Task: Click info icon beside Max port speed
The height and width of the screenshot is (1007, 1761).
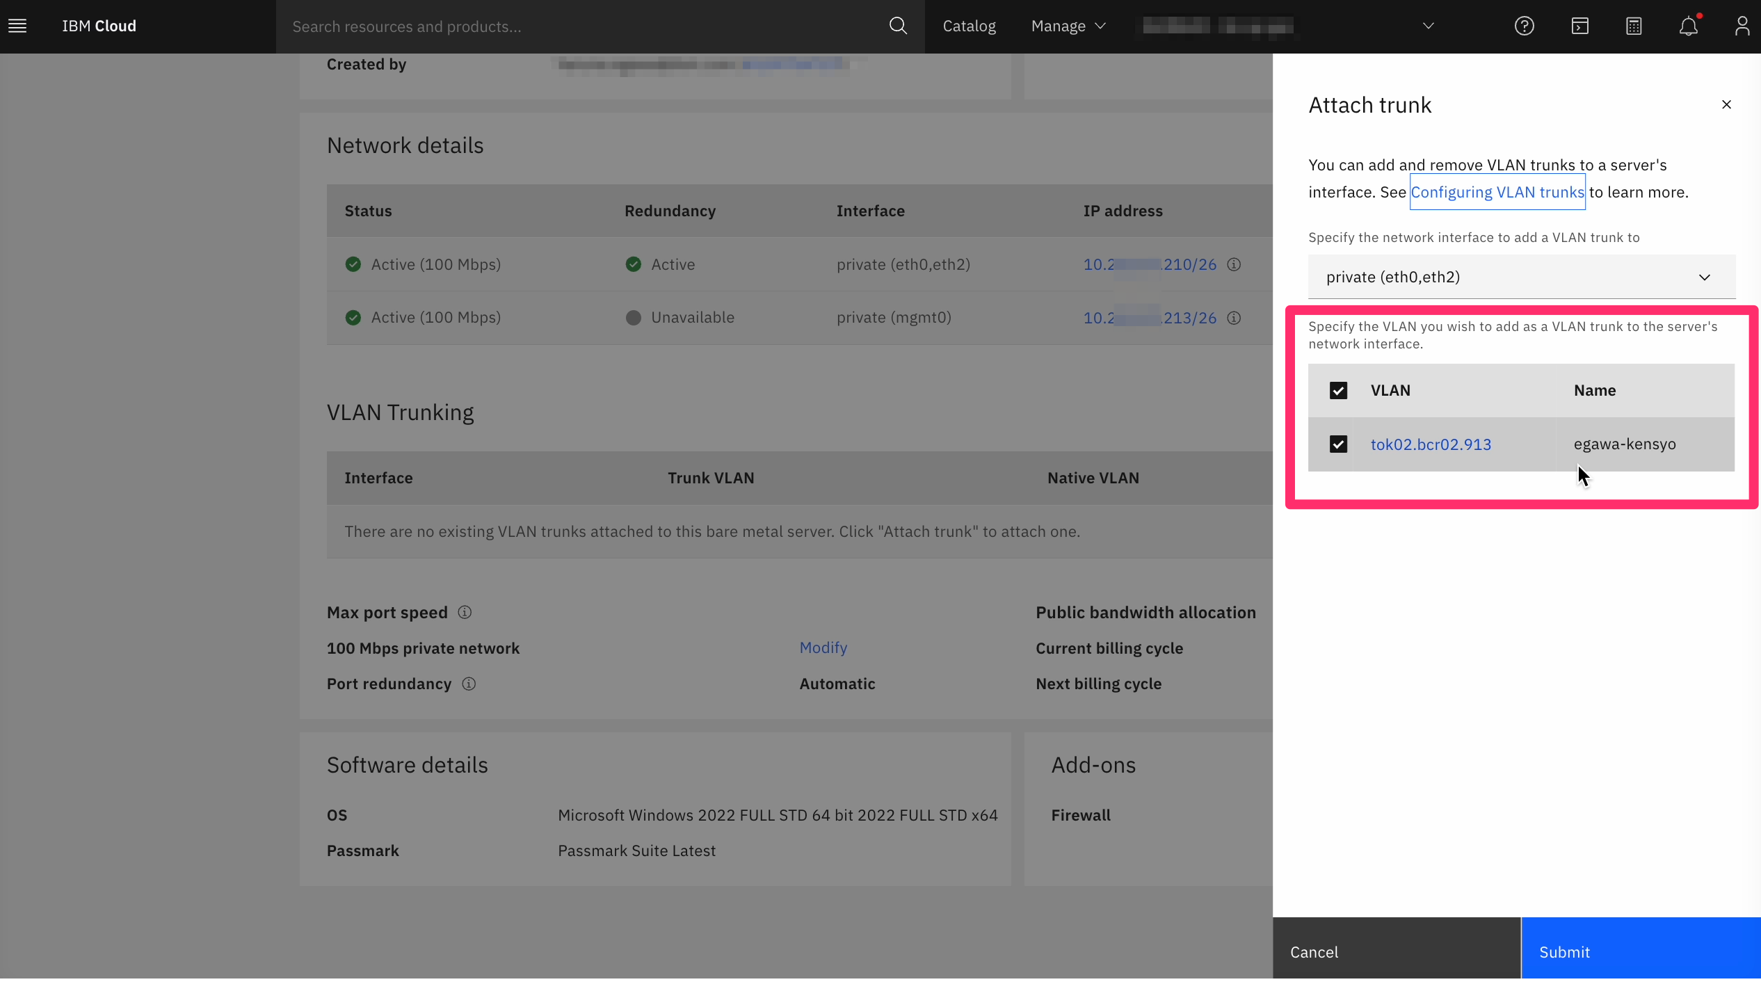Action: point(465,613)
